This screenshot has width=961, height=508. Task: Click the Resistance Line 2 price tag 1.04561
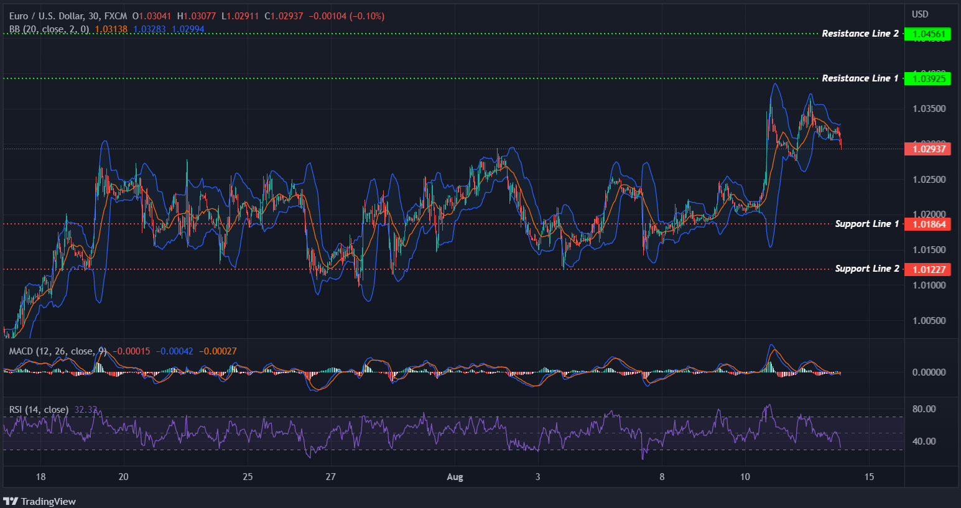point(927,34)
